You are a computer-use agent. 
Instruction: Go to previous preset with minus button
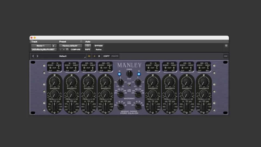pos(60,50)
